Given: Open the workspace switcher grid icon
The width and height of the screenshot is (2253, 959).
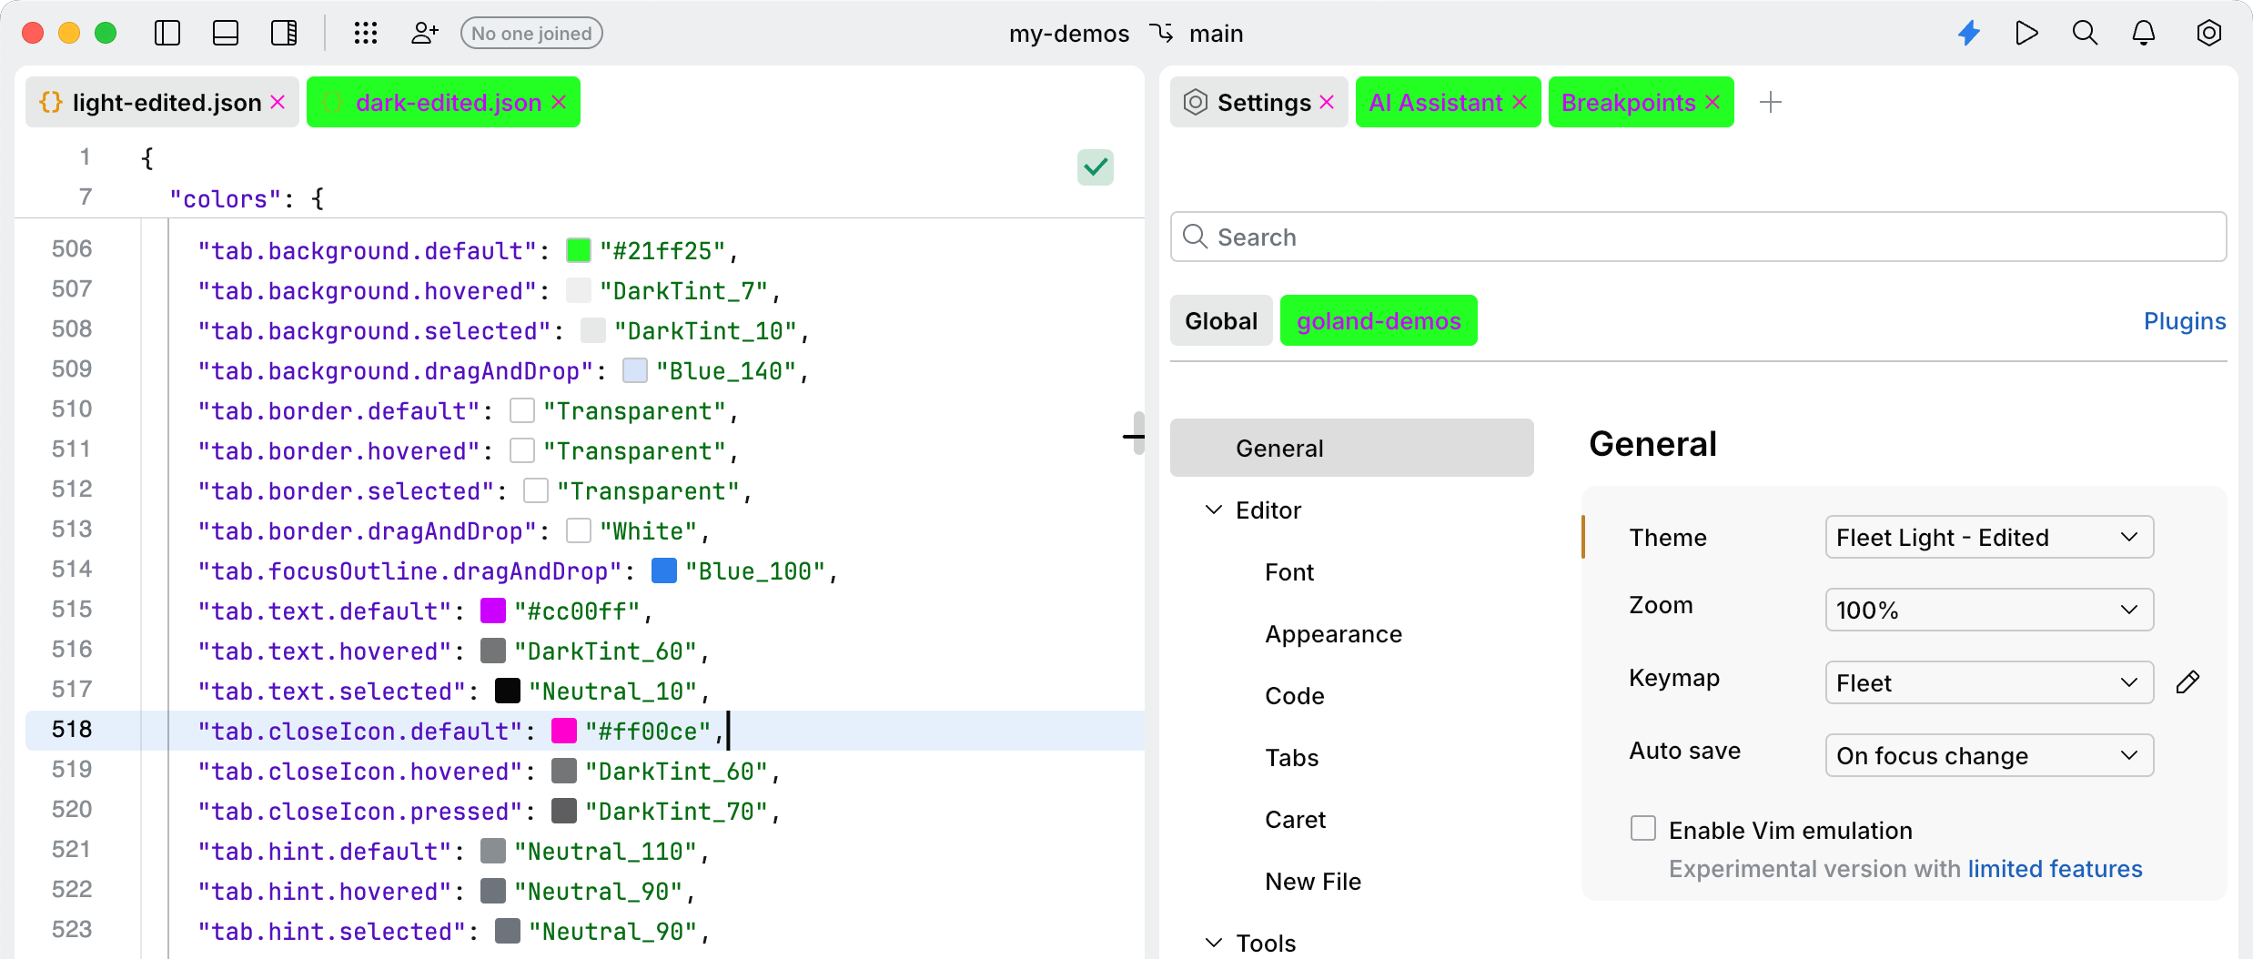Looking at the screenshot, I should [x=366, y=33].
